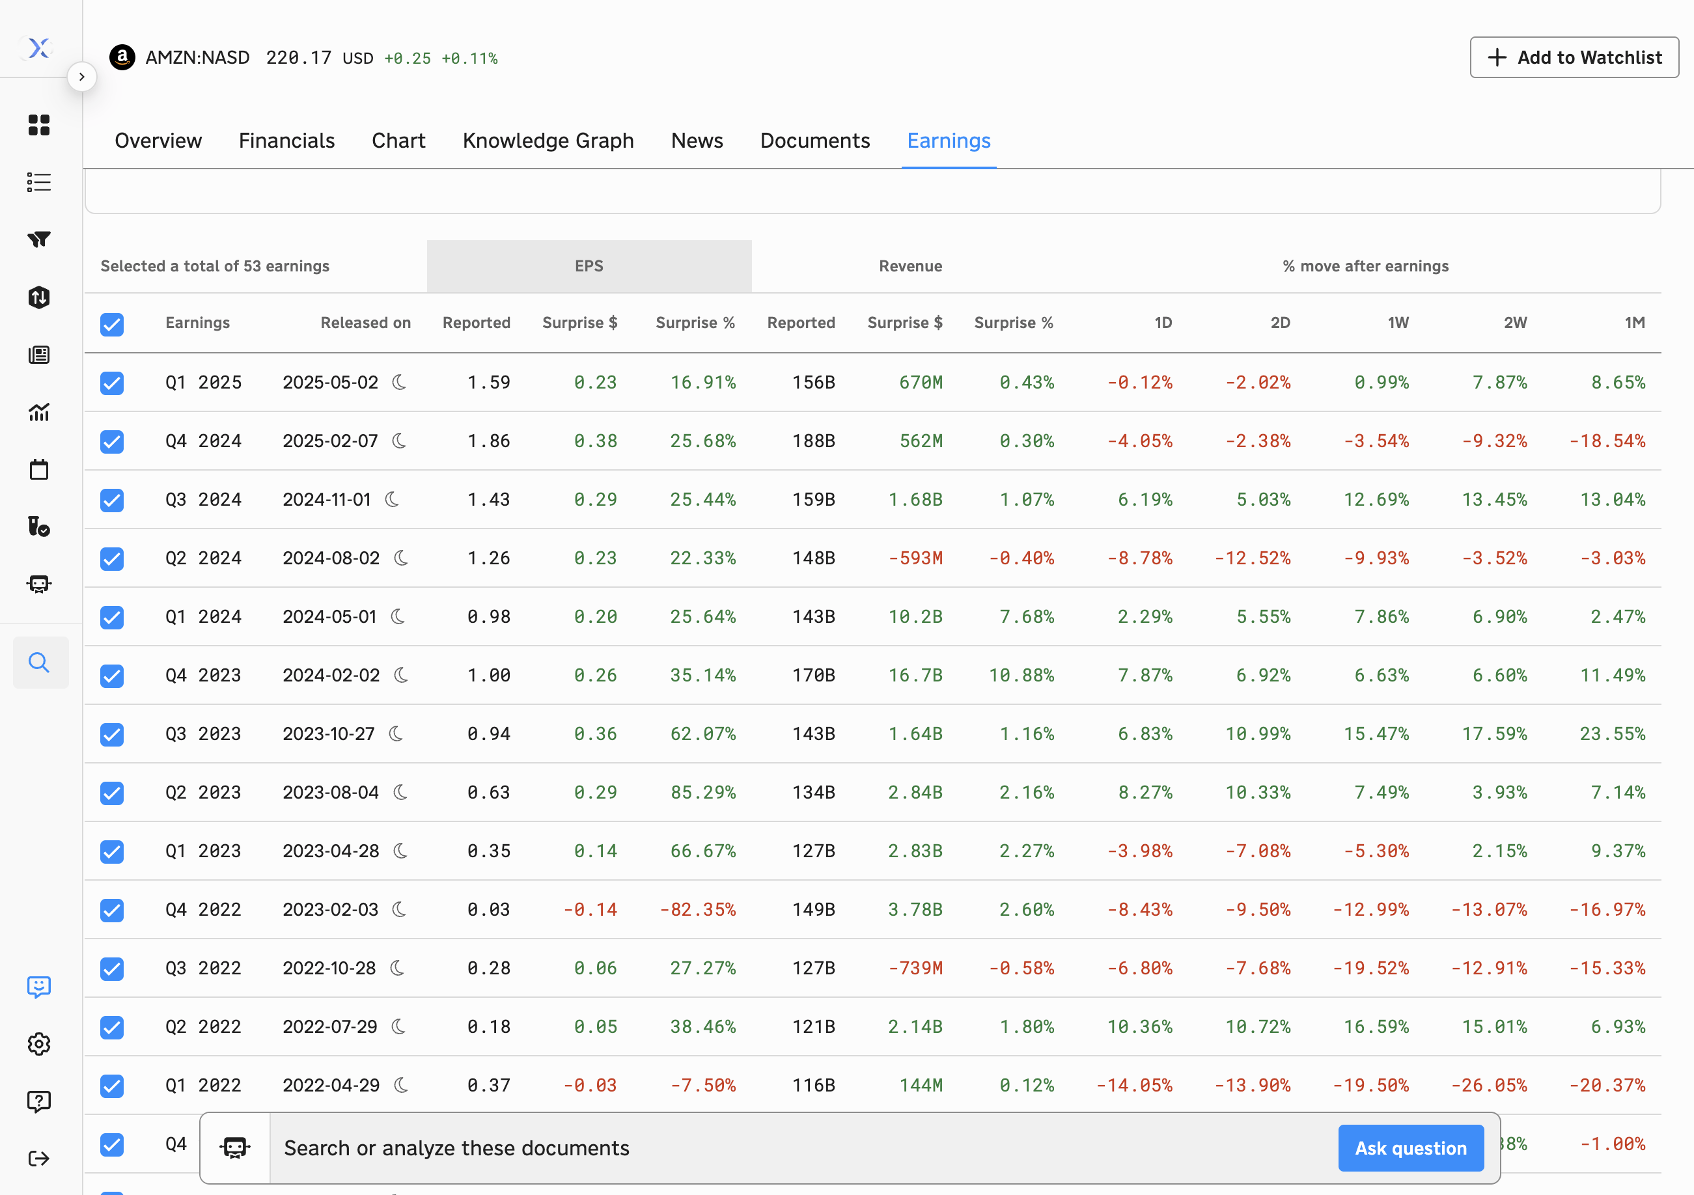
Task: Click the moon icon for Q3 2023
Action: coord(396,734)
